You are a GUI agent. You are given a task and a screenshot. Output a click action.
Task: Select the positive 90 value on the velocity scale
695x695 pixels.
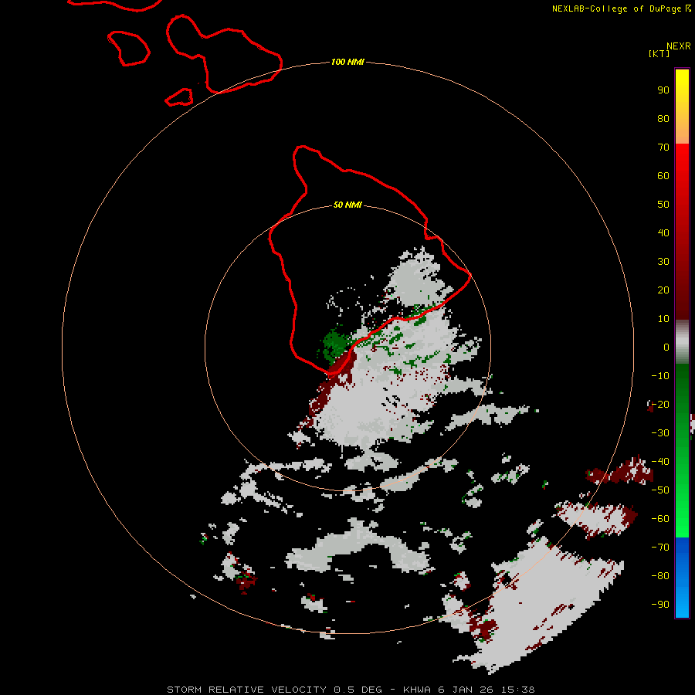coord(663,90)
